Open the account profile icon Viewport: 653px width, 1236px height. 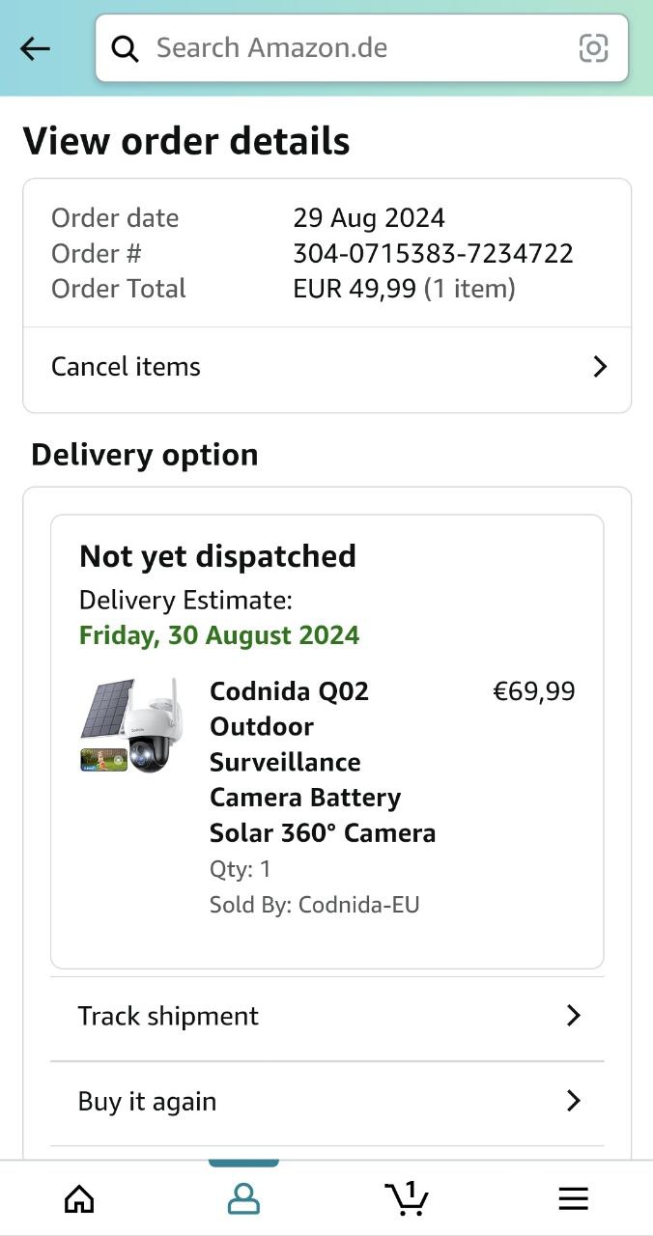click(x=243, y=1198)
